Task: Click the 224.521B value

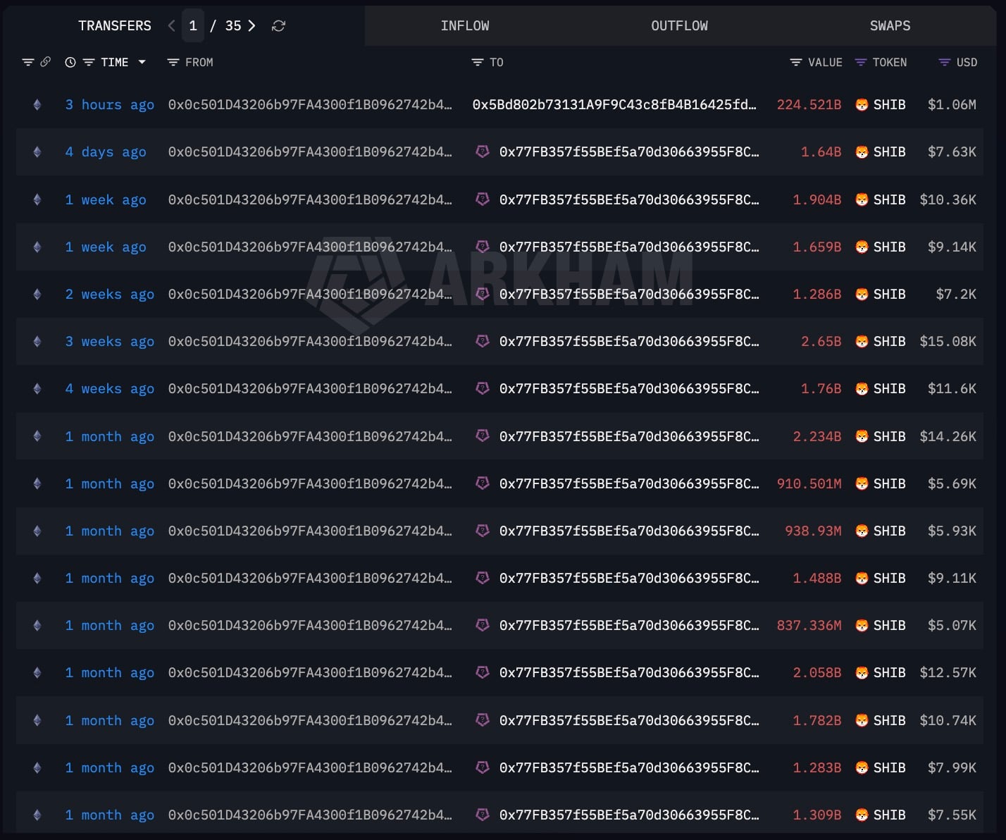Action: tap(809, 105)
